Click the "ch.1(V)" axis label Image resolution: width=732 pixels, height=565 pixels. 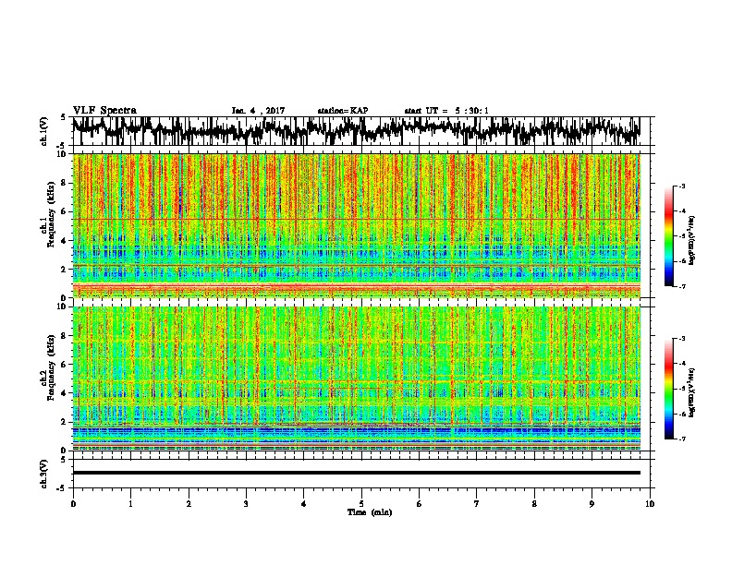[x=44, y=131]
